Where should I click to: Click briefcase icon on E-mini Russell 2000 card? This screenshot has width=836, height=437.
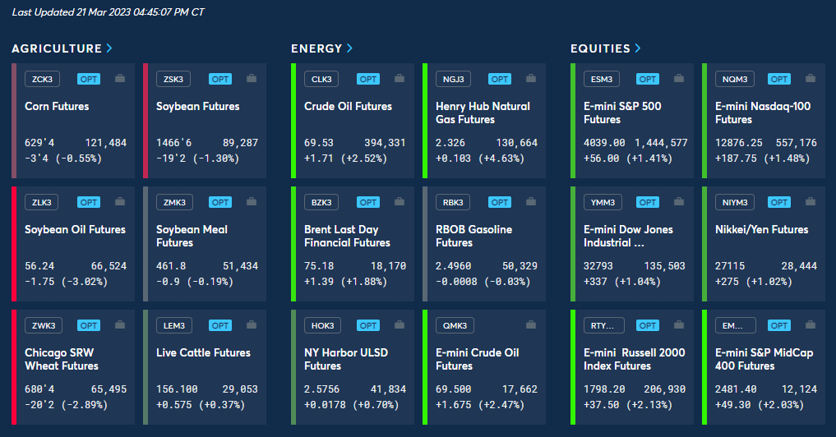(679, 324)
